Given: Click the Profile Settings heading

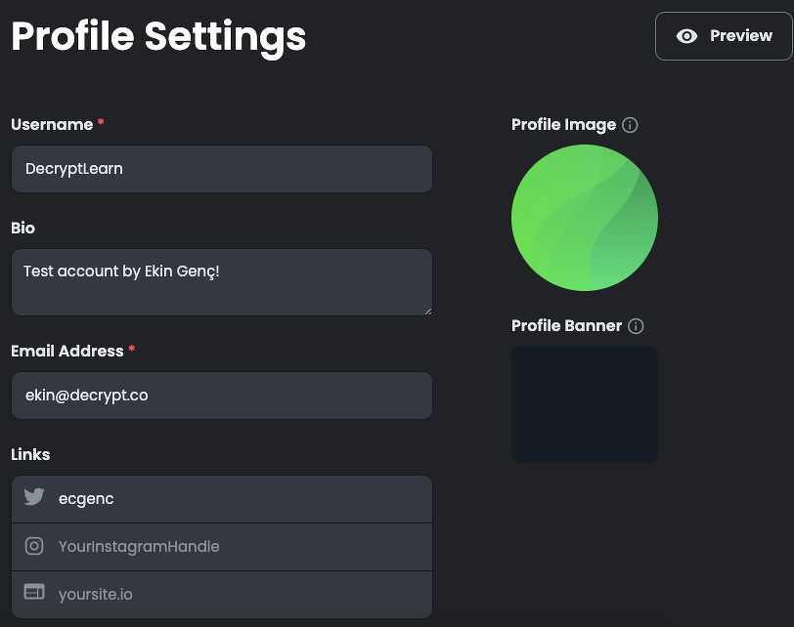Looking at the screenshot, I should tap(158, 36).
